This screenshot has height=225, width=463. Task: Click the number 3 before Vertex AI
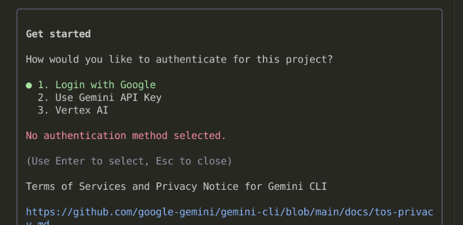(x=41, y=111)
